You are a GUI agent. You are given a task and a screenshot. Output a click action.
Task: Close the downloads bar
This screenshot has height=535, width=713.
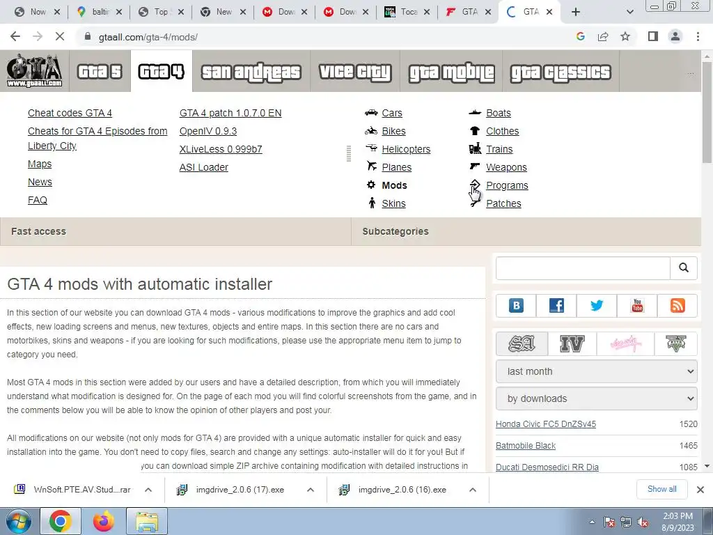(x=700, y=490)
